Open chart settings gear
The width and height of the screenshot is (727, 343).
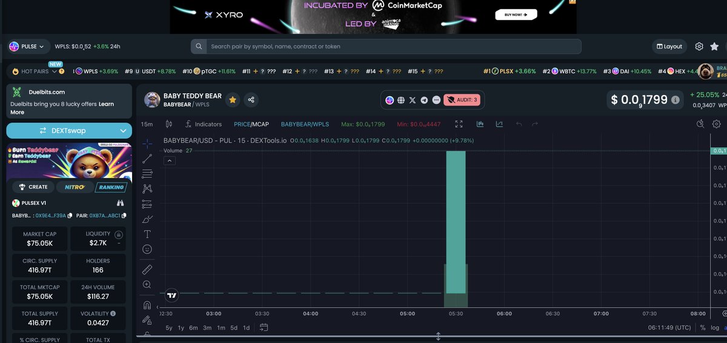tap(717, 124)
